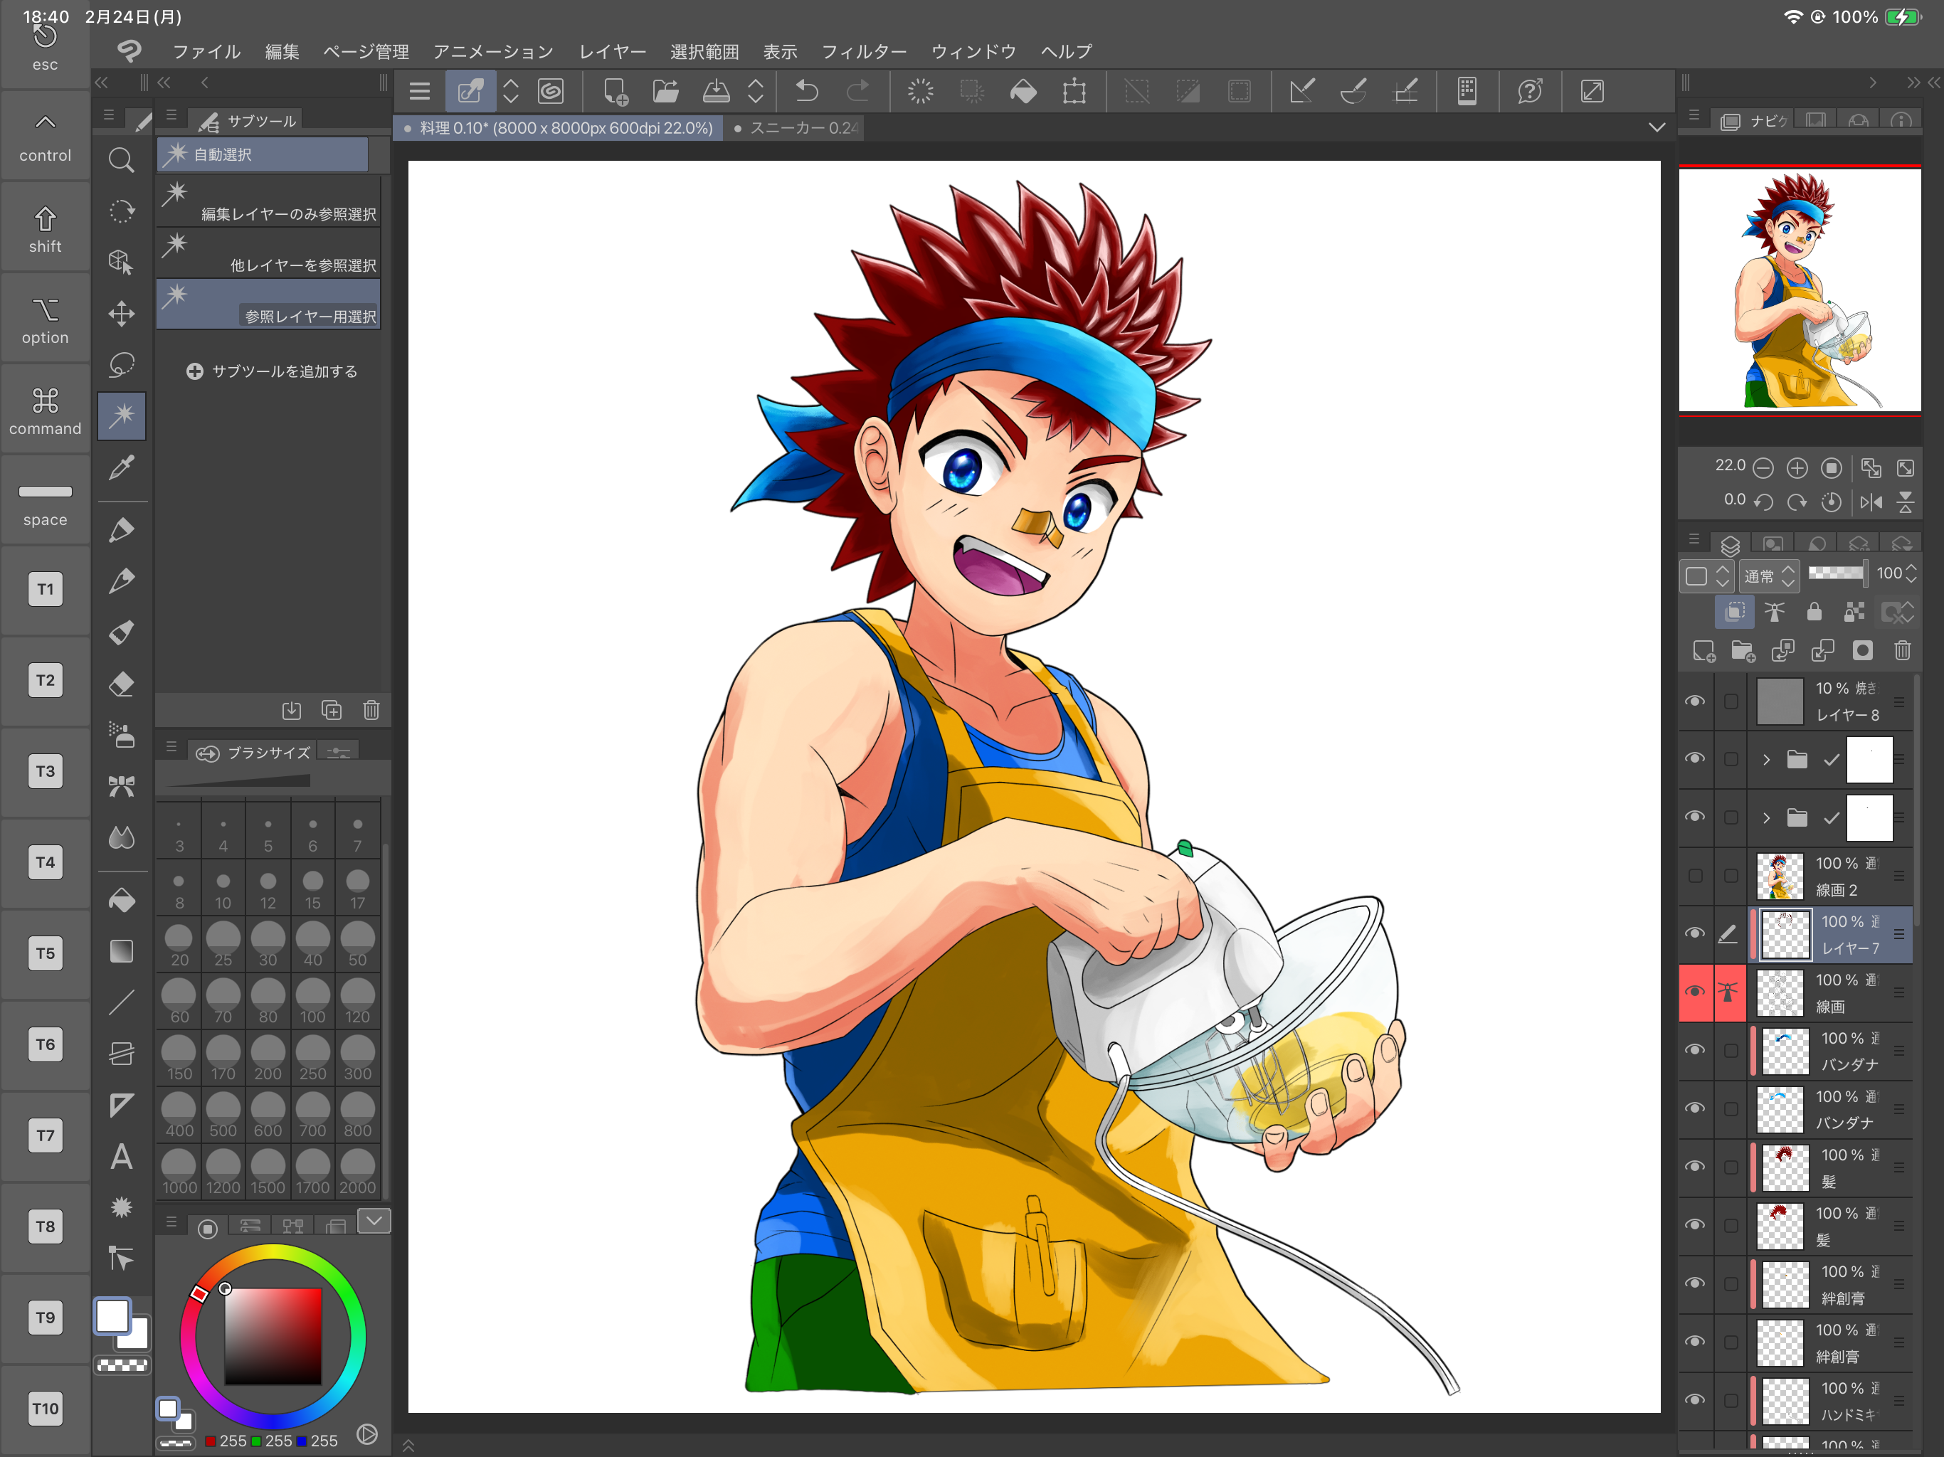The height and width of the screenshot is (1457, 1944).
Task: Open the レイヤー menu
Action: [x=613, y=52]
